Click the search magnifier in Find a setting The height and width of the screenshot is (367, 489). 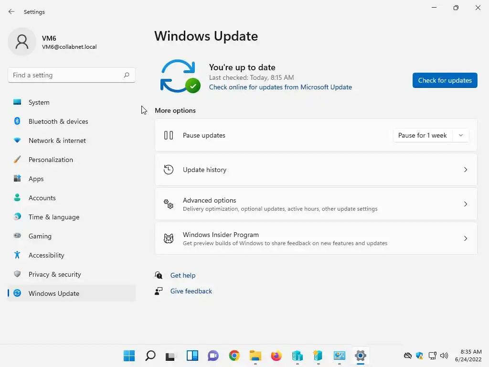coord(126,75)
